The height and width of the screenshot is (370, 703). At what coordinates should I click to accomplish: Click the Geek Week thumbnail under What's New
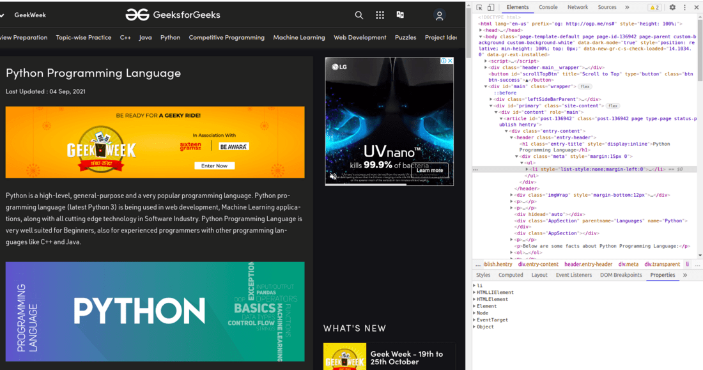(344, 357)
